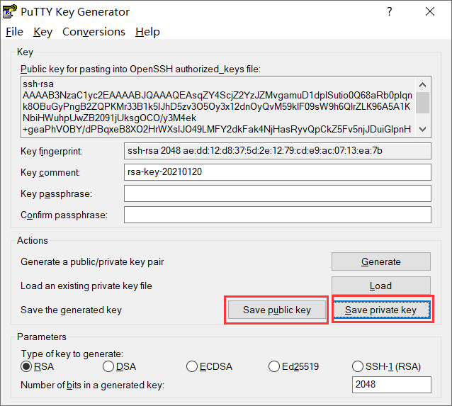The width and height of the screenshot is (452, 406).
Task: Open the Help menu
Action: coord(147,32)
